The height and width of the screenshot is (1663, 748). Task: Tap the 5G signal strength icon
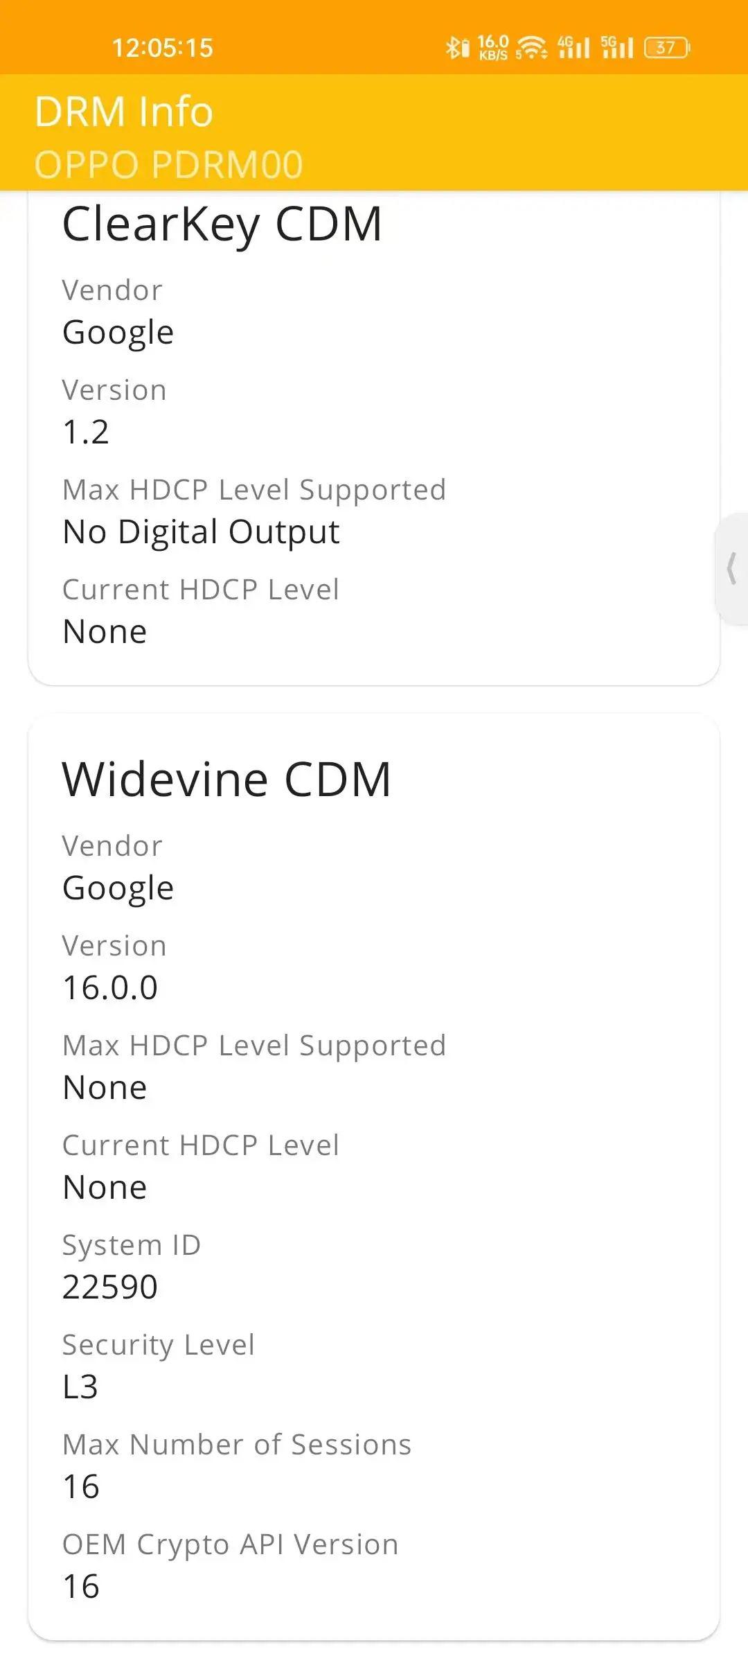tap(617, 48)
